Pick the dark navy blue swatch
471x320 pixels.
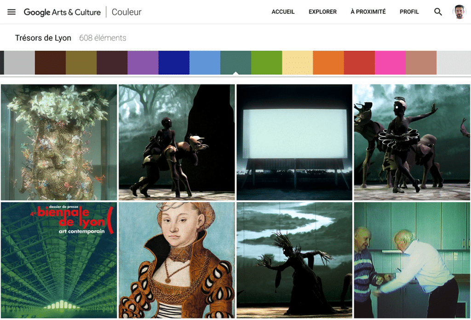174,63
